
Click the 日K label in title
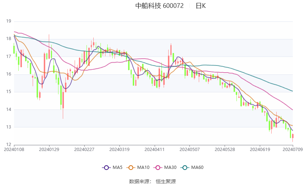coord(201,6)
